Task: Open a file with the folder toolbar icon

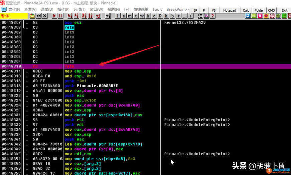Action: 32,16
